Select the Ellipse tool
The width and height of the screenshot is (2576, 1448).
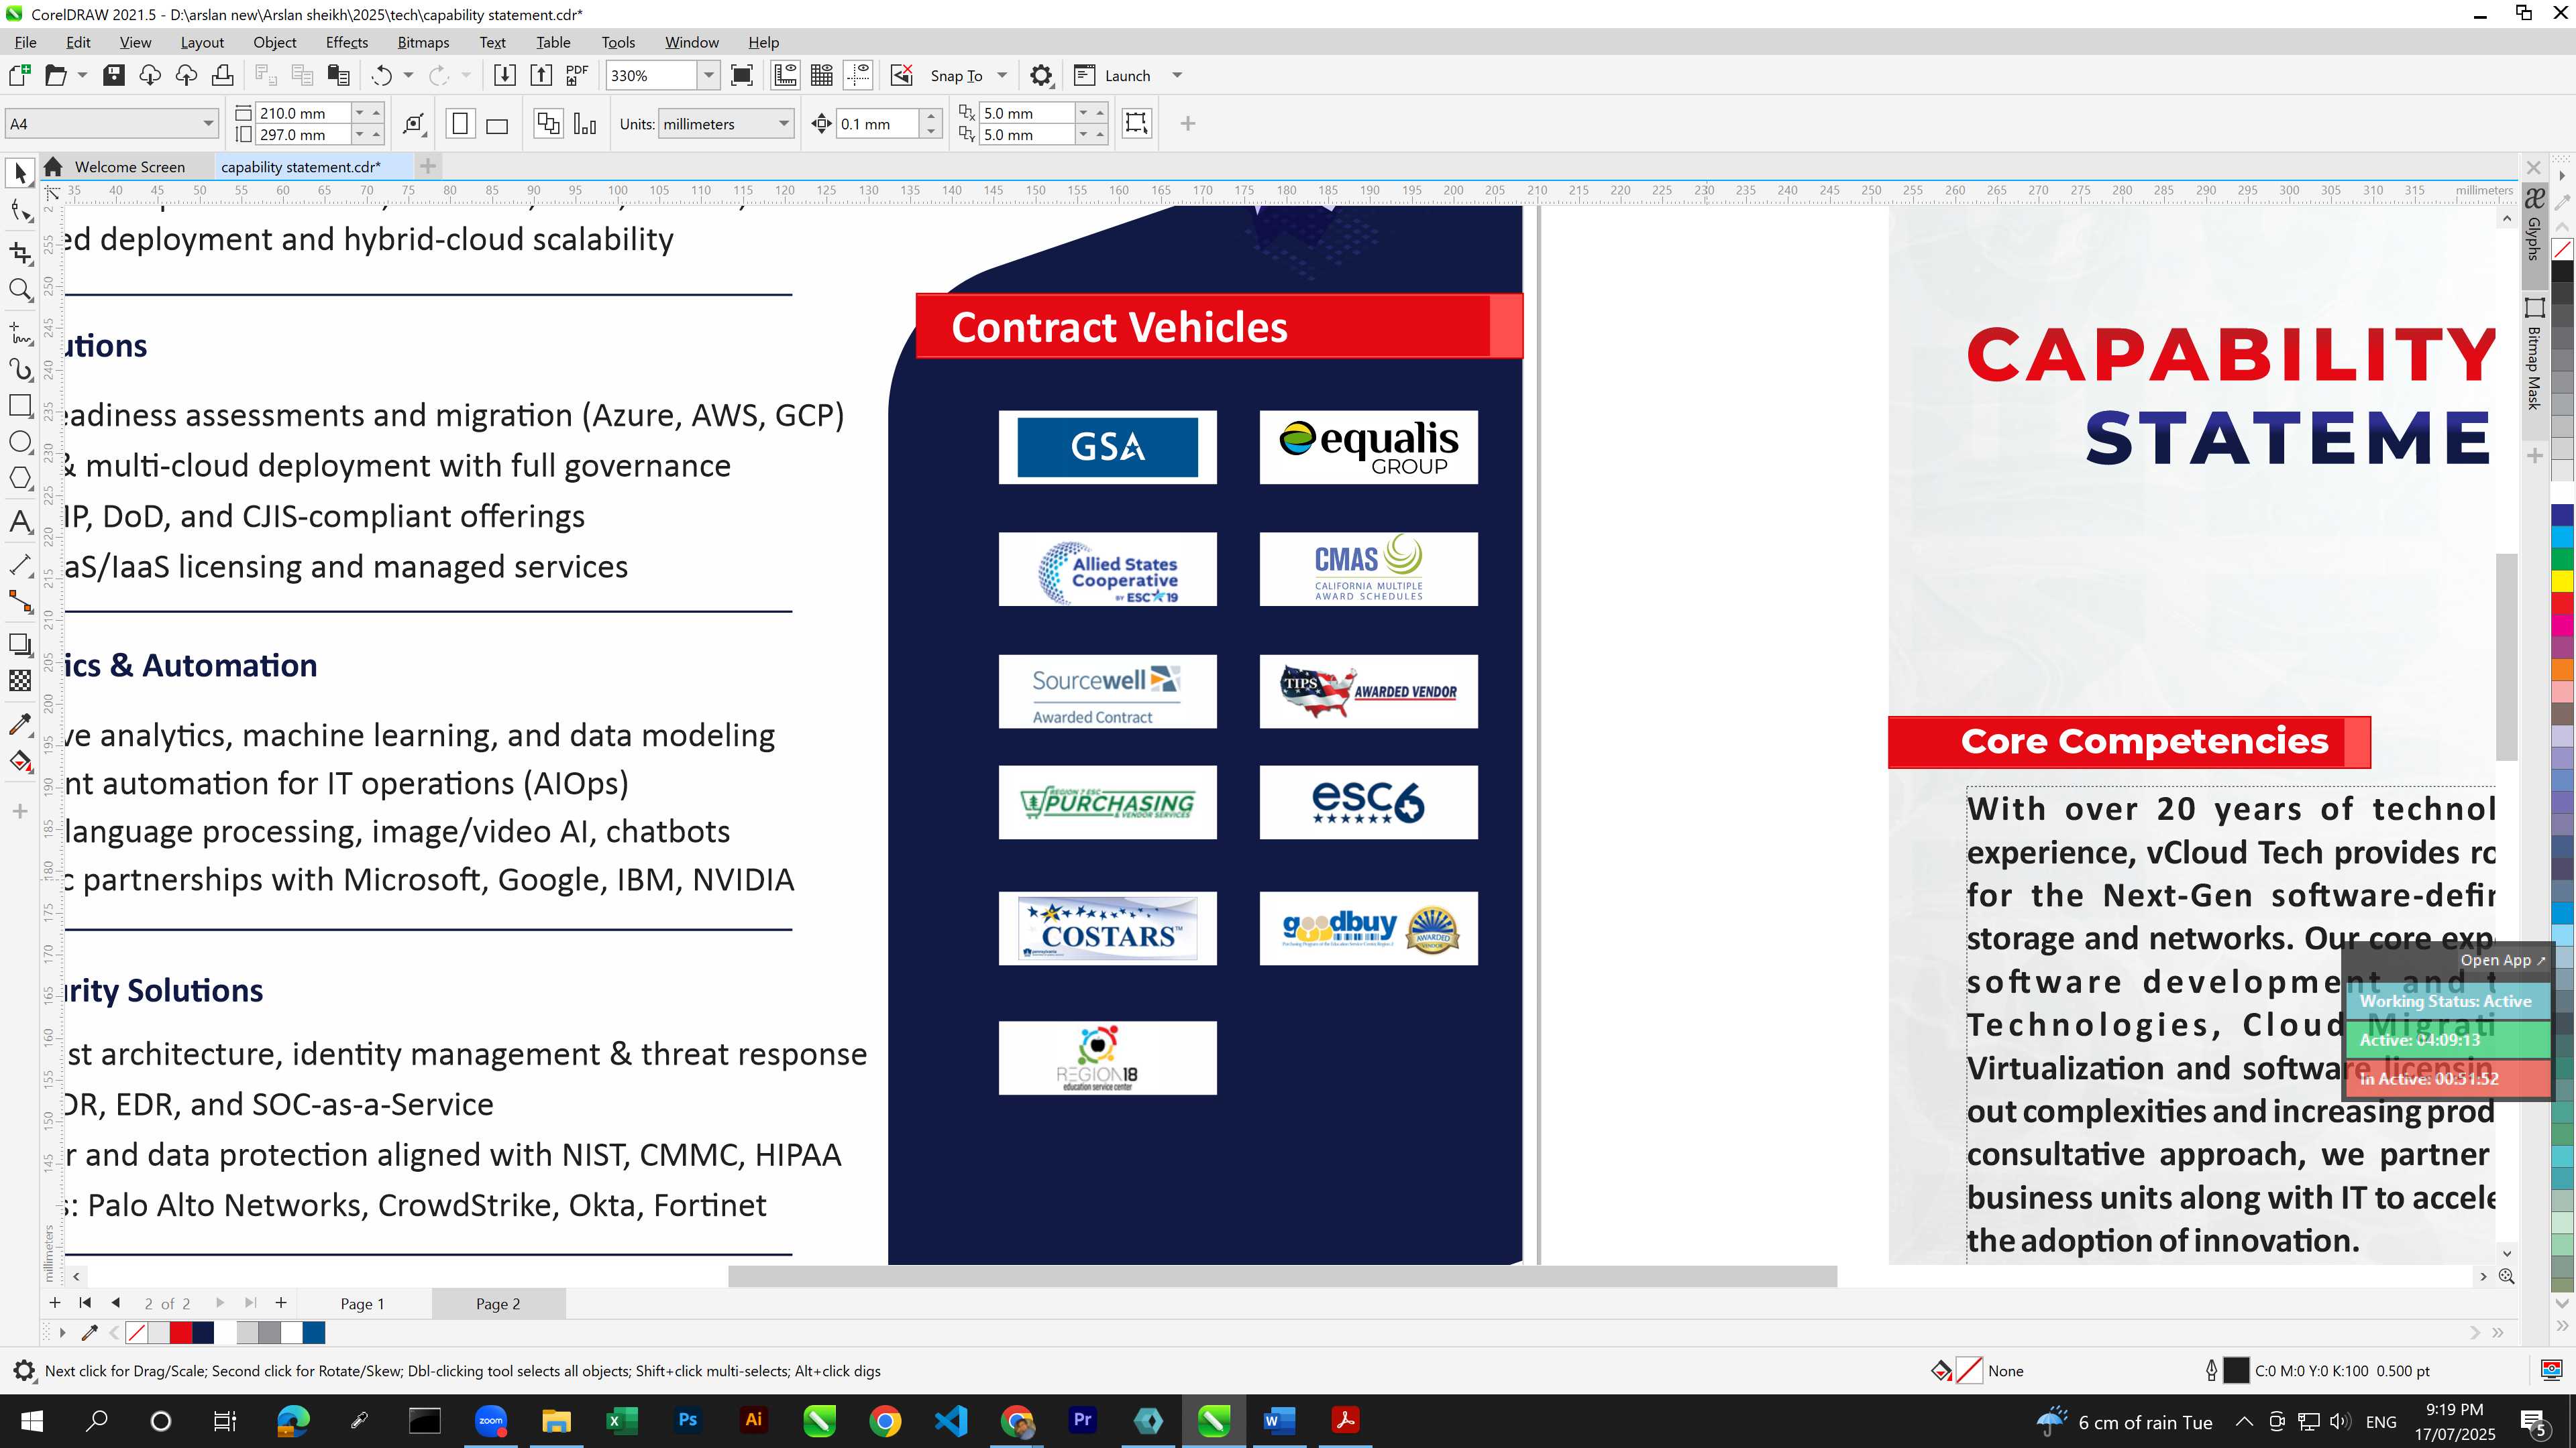(x=20, y=442)
